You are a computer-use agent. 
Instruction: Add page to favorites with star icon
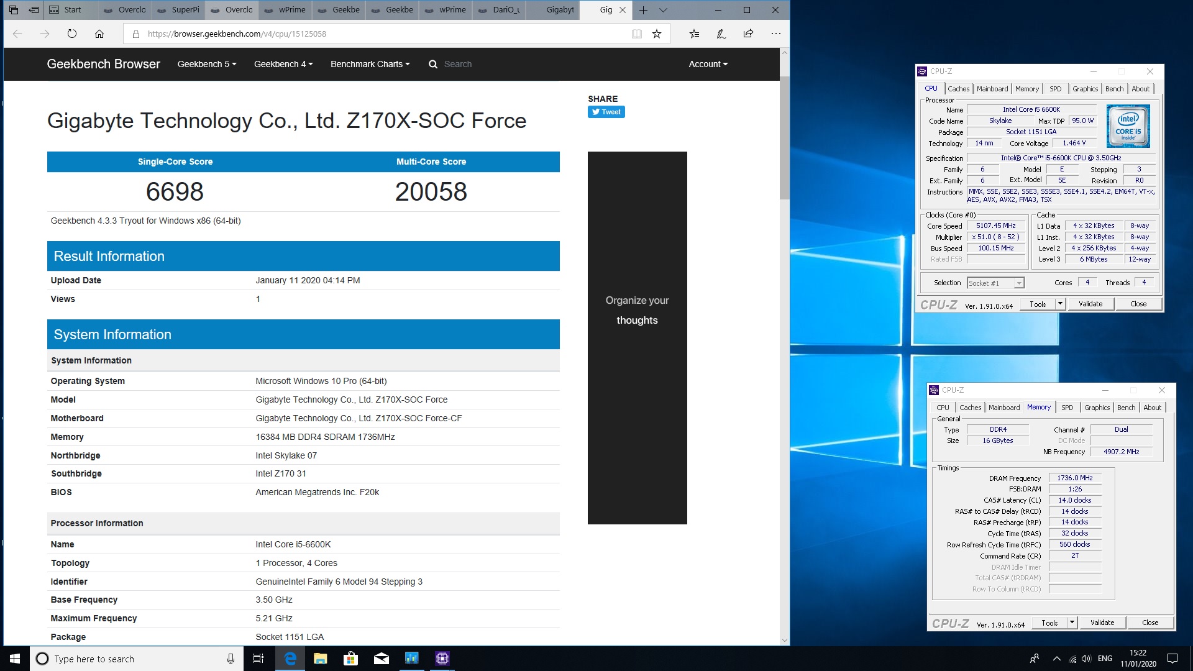tap(657, 34)
